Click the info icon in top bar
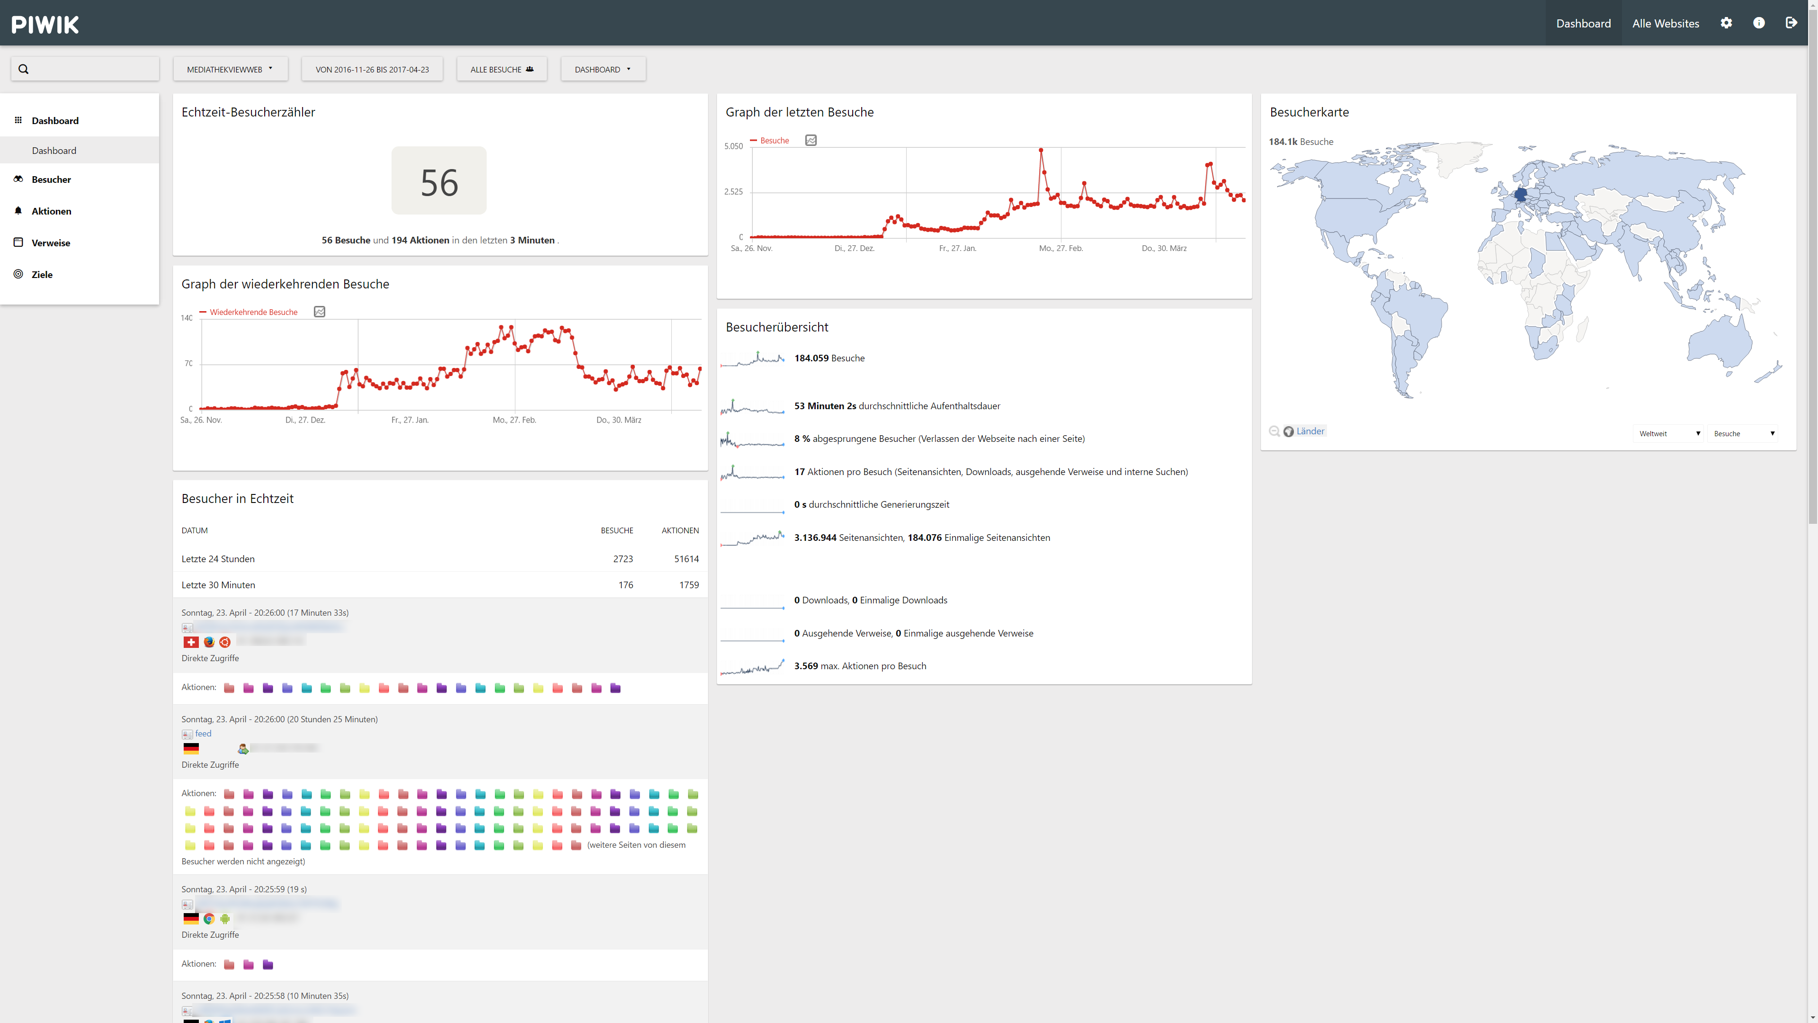Screen dimensions: 1818x1023 (x=1759, y=23)
